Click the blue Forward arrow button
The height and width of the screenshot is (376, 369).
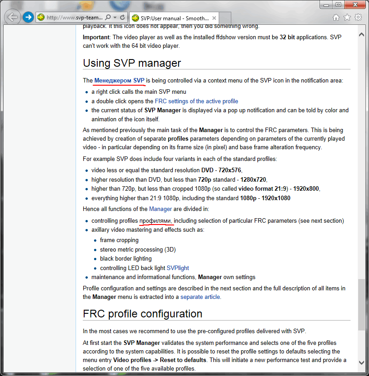[28, 17]
